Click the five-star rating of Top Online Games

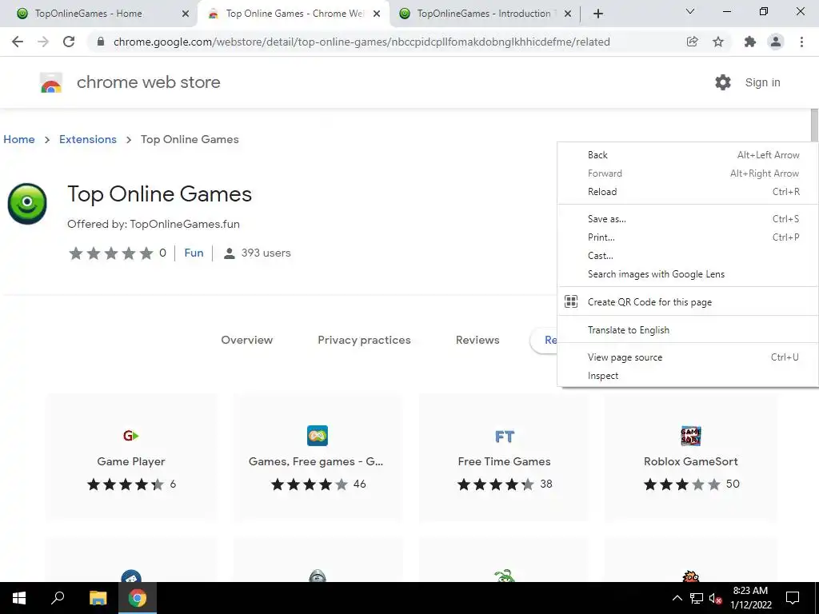click(x=110, y=253)
